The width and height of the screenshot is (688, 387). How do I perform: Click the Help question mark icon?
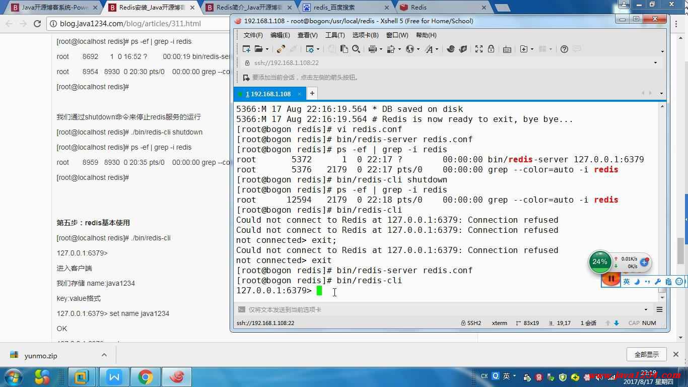(564, 49)
